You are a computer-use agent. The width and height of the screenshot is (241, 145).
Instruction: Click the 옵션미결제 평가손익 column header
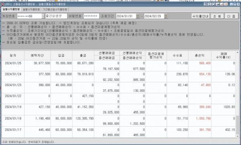click(156, 56)
